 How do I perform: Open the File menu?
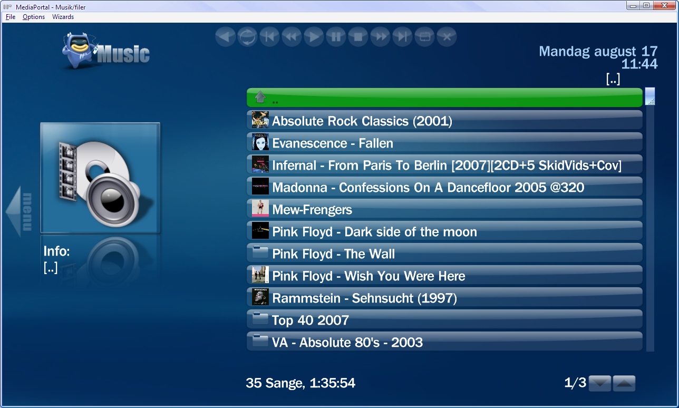click(11, 17)
